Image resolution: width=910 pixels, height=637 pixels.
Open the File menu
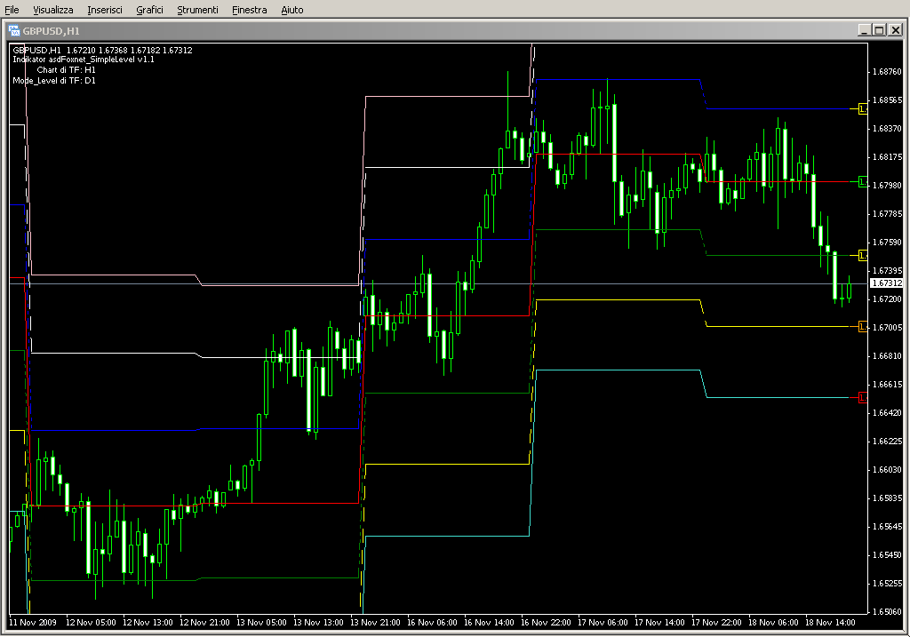point(12,10)
